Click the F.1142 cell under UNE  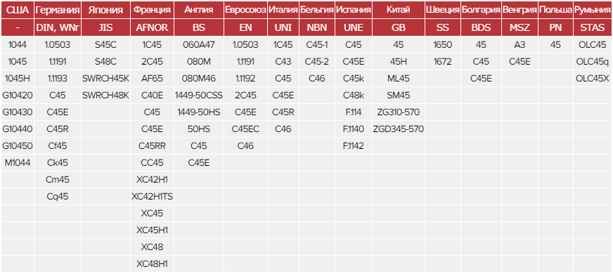point(354,146)
